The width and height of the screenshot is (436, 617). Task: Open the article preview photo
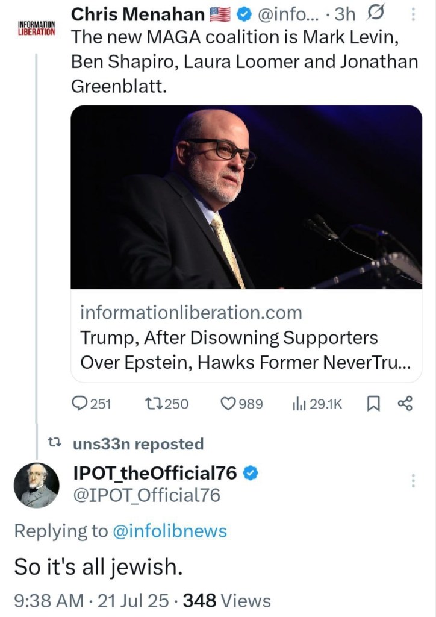[x=246, y=198]
